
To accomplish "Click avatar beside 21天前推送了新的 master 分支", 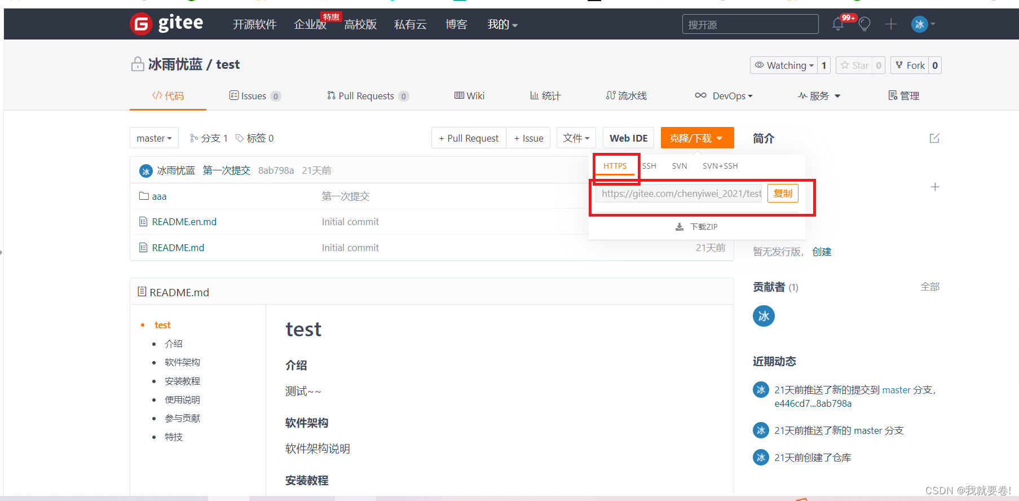I will click(761, 430).
